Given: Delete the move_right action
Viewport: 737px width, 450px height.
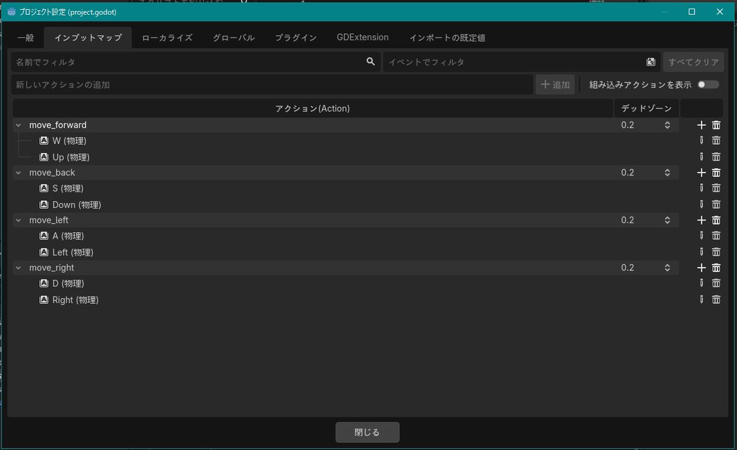Looking at the screenshot, I should [x=716, y=268].
